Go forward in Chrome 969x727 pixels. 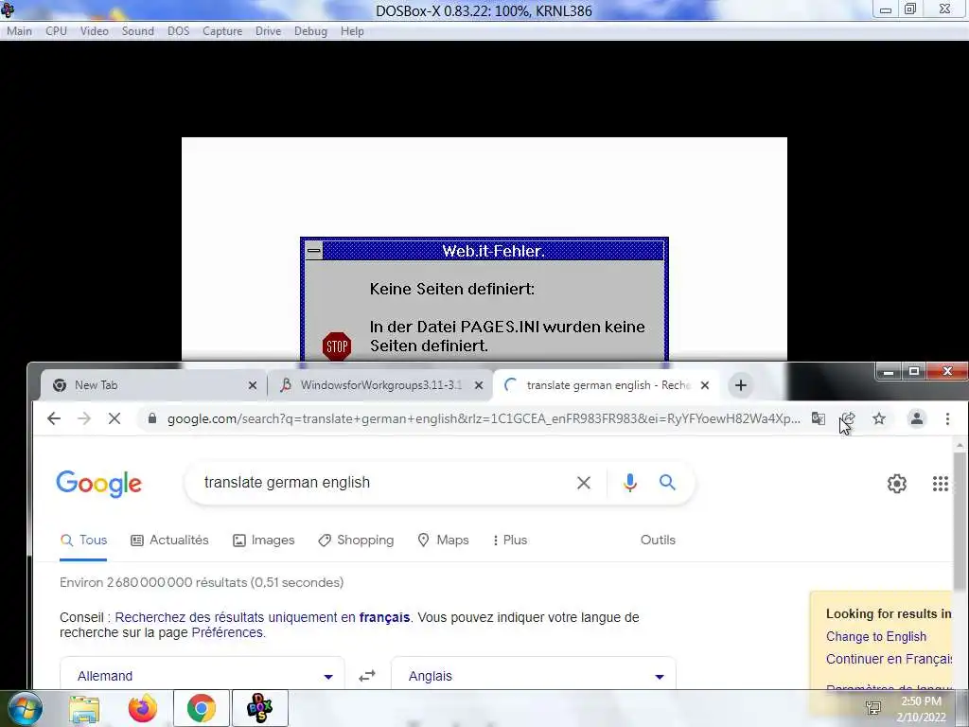pyautogui.click(x=84, y=418)
